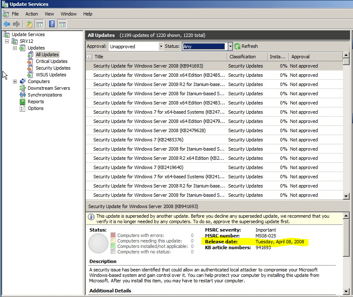
Task: Click the Forward arrow toolbar icon
Action: coord(16,24)
